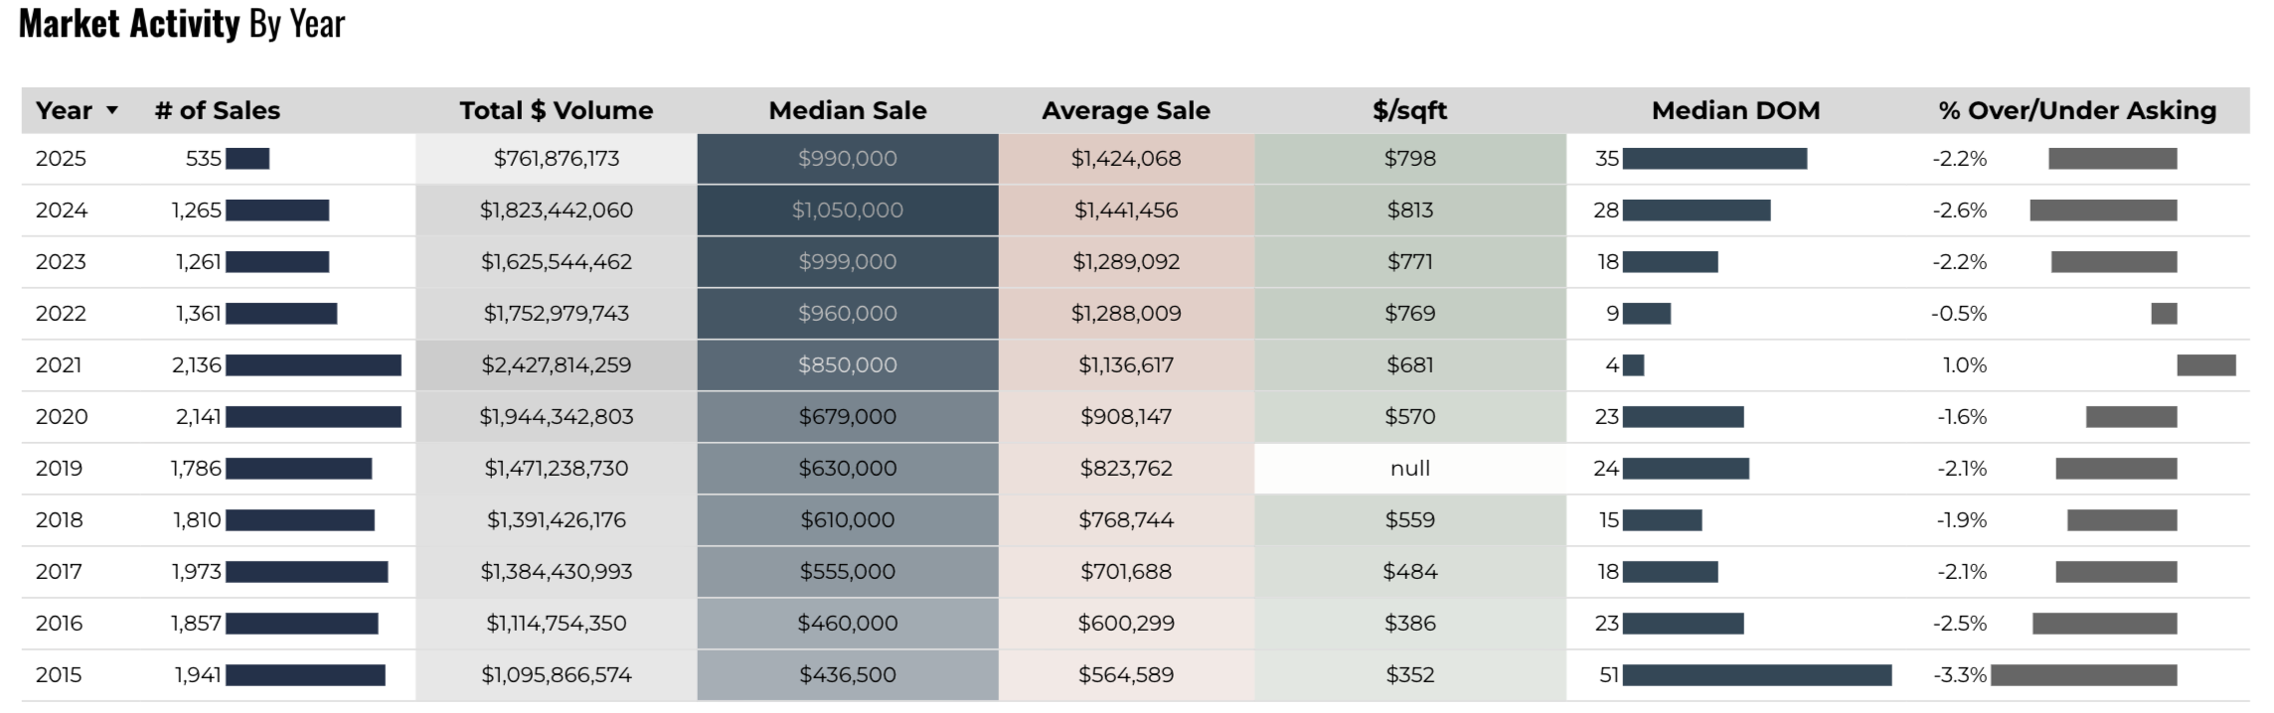
Task: Select the 2015 year row label
Action: (59, 675)
